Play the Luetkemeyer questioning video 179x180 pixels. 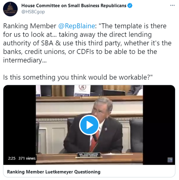click(89, 125)
